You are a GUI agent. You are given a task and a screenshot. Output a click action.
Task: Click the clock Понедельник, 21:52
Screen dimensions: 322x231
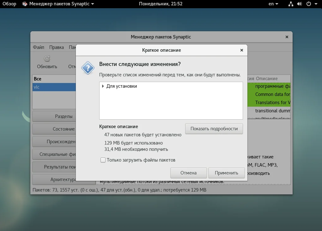[x=161, y=4]
